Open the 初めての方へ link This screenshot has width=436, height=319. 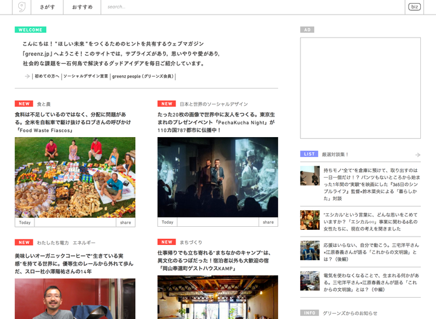(x=47, y=76)
